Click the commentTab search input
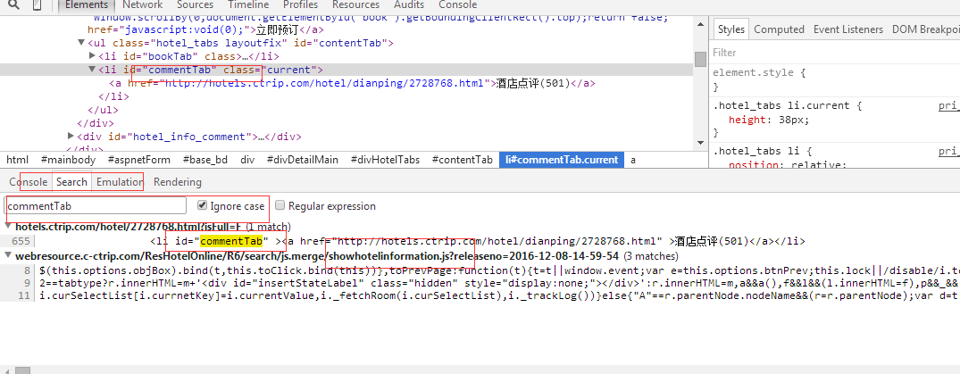The image size is (960, 374). (x=96, y=206)
